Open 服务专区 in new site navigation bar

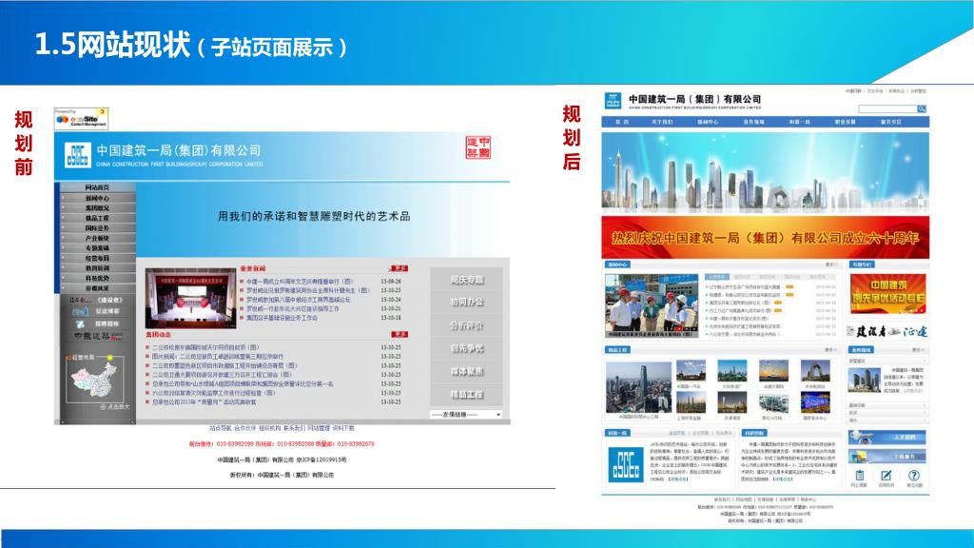tap(890, 122)
